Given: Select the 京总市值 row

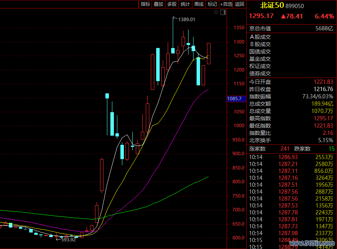Looking at the screenshot, I should 291,28.
